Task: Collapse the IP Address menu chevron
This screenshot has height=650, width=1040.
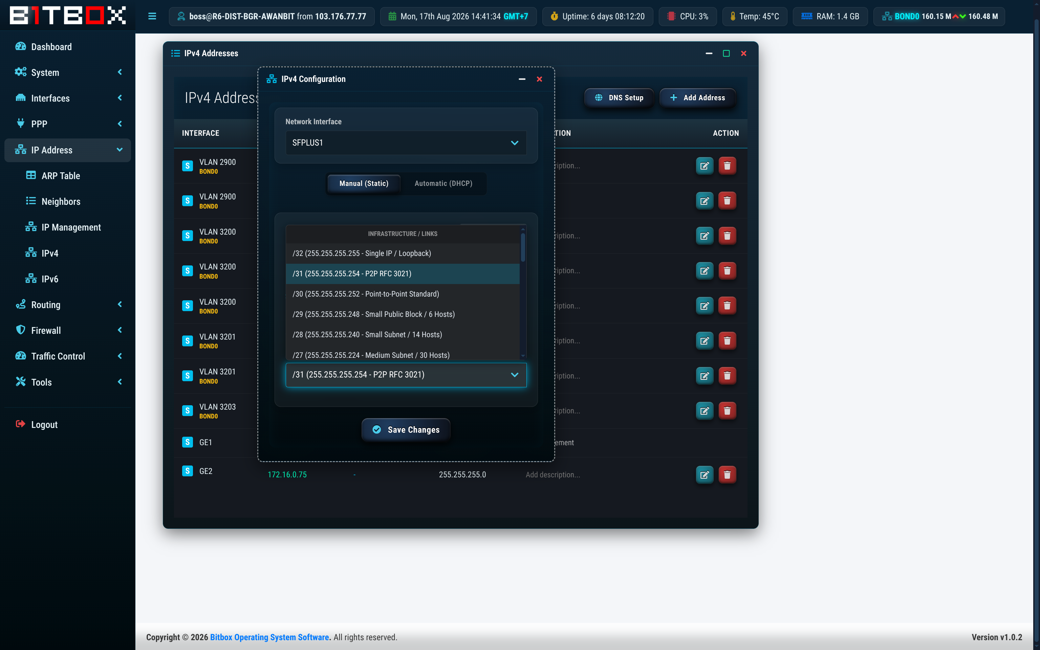Action: 120,150
